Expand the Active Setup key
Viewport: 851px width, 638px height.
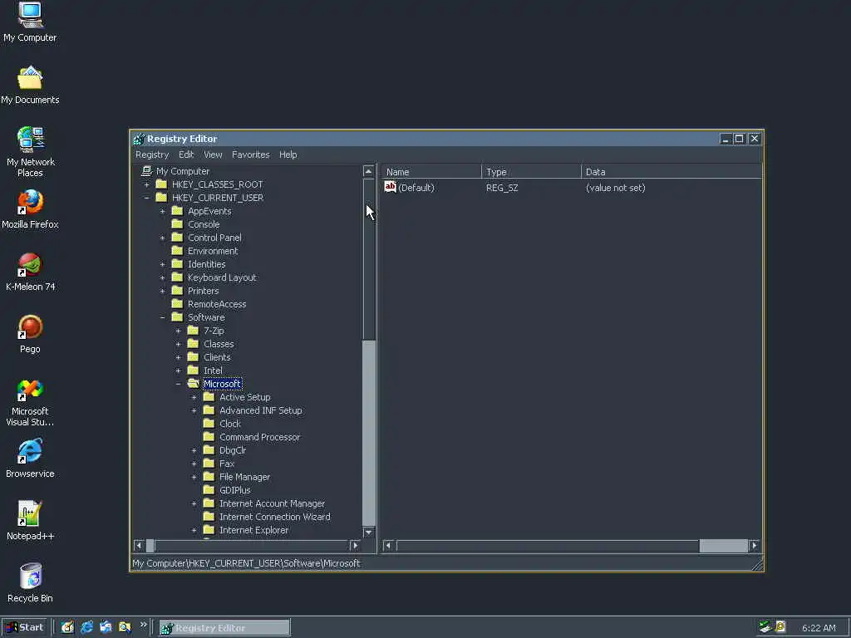click(194, 397)
